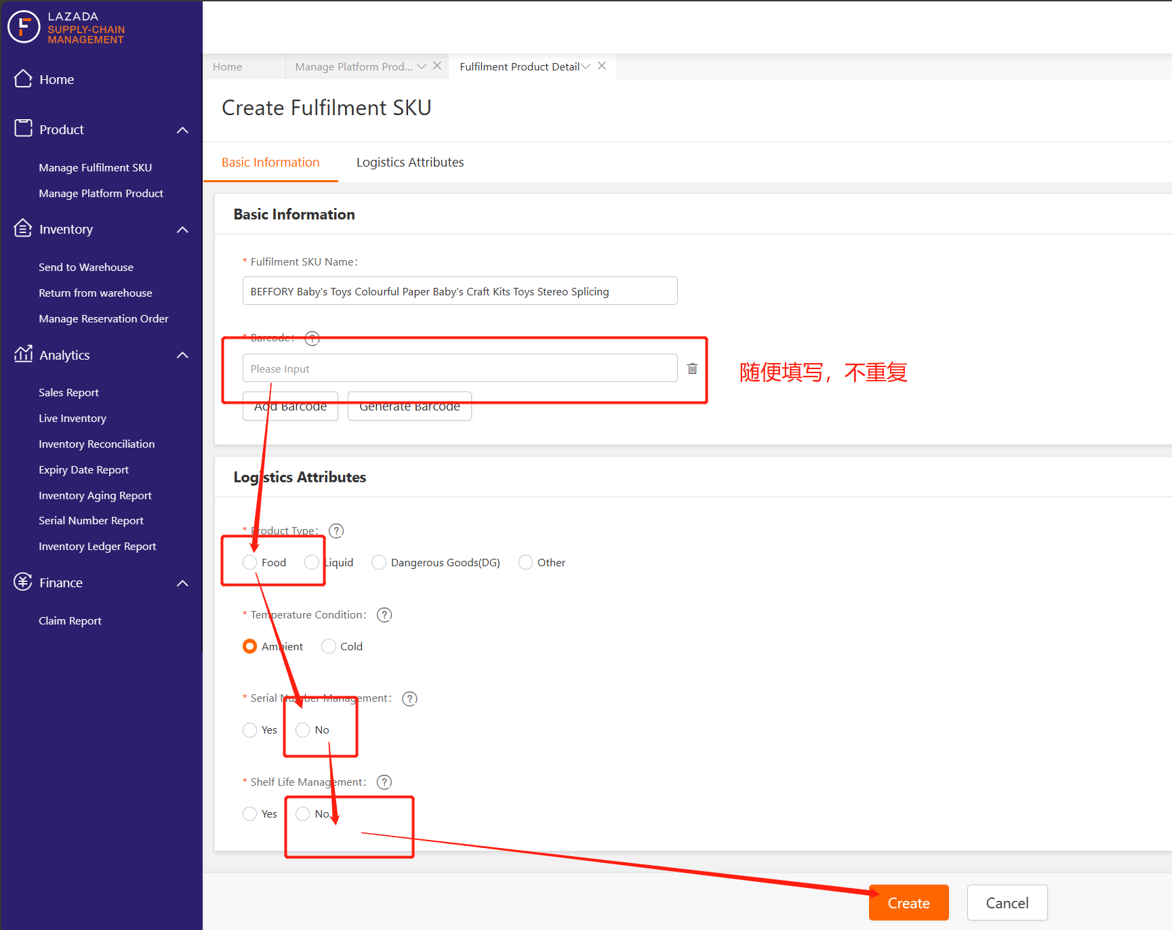Screen dimensions: 1172x930
Task: Switch to Manage Platform Prod... tab
Action: click(354, 66)
